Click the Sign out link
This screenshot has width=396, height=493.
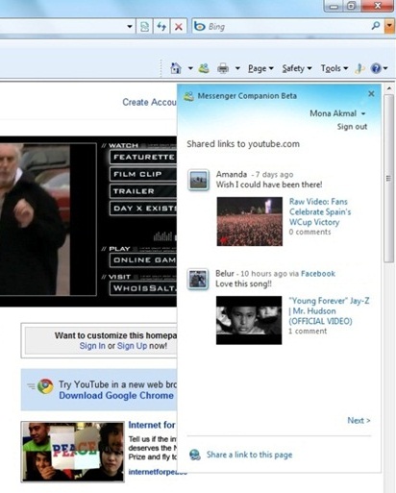[352, 127]
